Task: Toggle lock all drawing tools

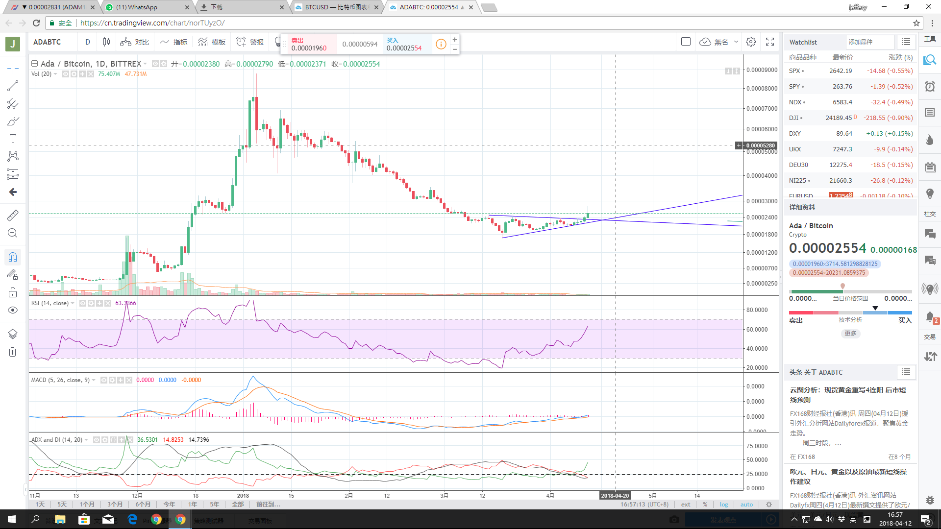Action: click(x=13, y=292)
